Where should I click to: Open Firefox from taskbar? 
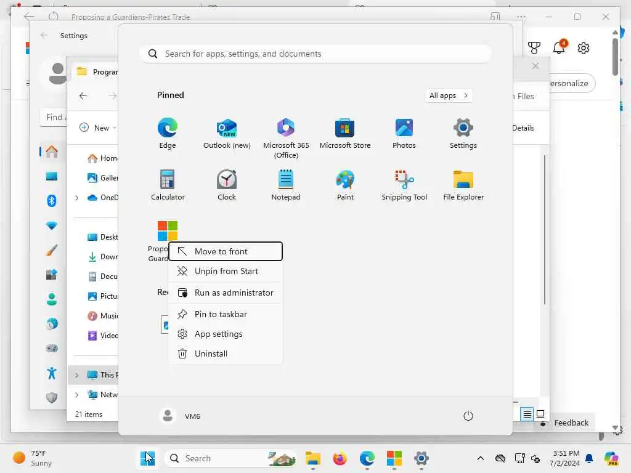[x=340, y=458]
